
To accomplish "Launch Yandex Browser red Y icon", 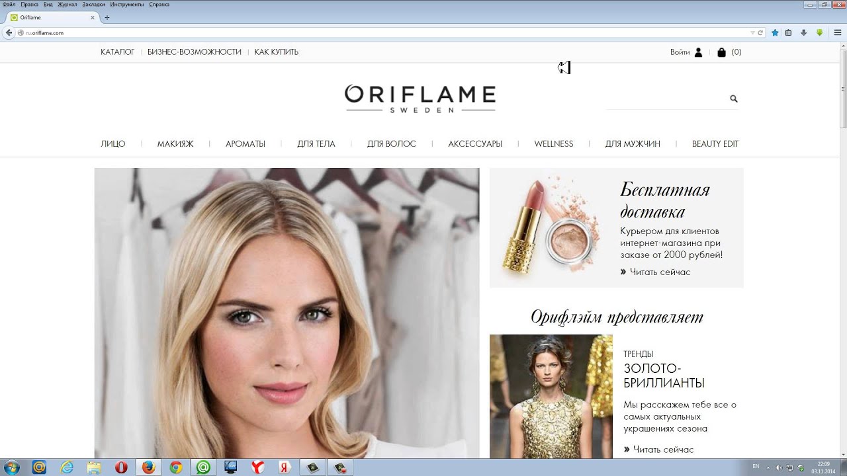I will point(257,467).
